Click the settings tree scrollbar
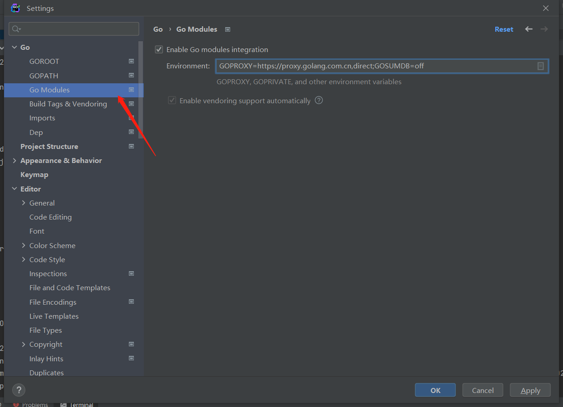Image resolution: width=563 pixels, height=407 pixels. (141, 91)
